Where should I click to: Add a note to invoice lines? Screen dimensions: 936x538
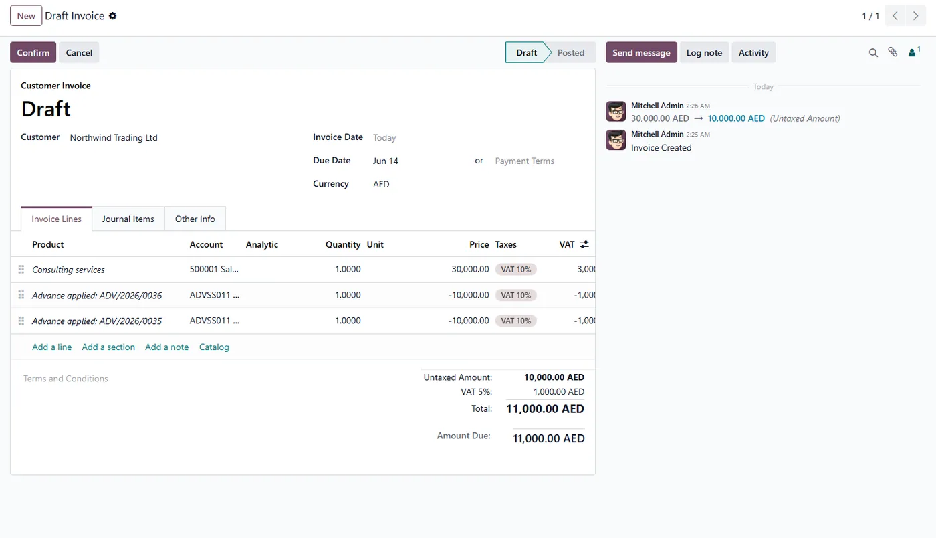pyautogui.click(x=167, y=347)
